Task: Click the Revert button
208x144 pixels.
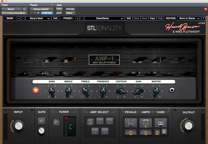Action: [145, 18]
